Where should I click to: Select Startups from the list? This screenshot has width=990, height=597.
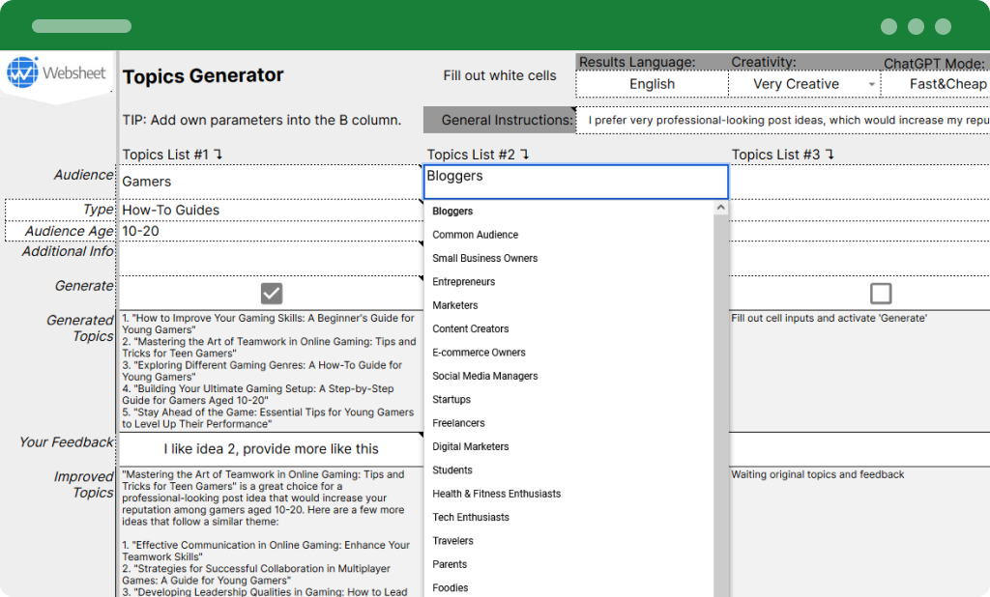click(x=451, y=400)
